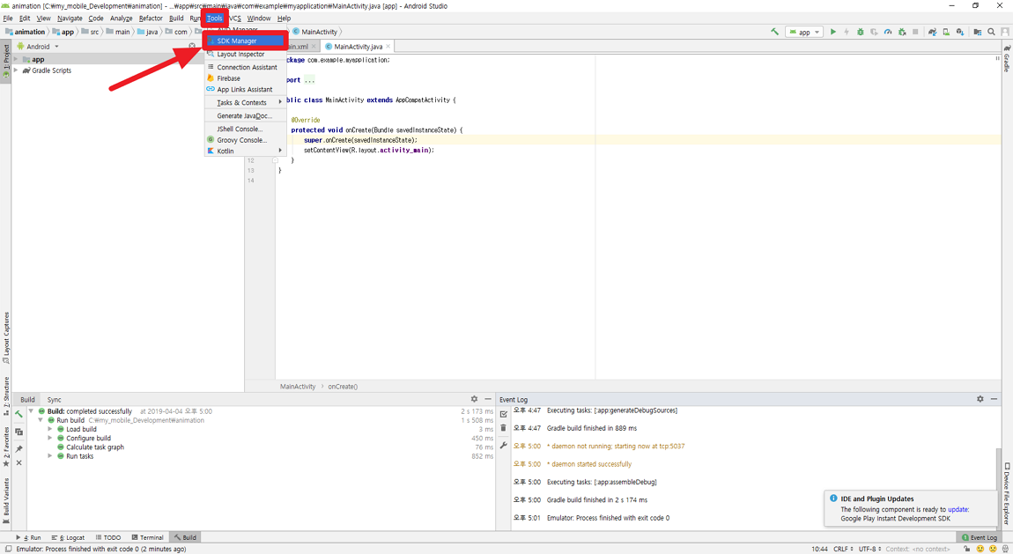The width and height of the screenshot is (1013, 554).
Task: Open Device File Explorer side panel
Action: pos(1007,494)
